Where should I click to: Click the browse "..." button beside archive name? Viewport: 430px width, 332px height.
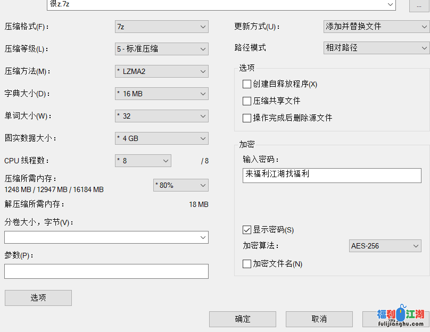pos(419,5)
